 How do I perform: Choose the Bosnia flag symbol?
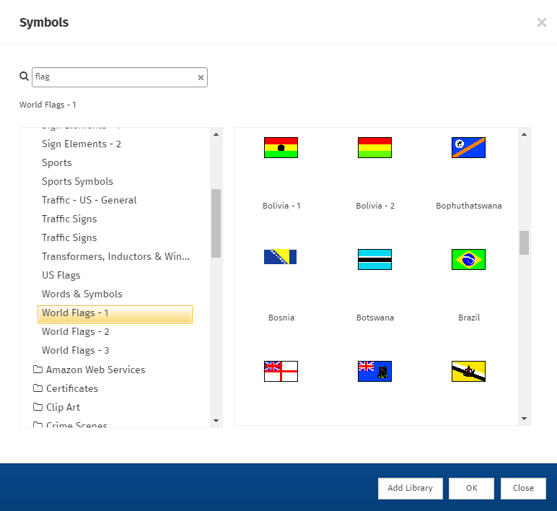tap(281, 259)
